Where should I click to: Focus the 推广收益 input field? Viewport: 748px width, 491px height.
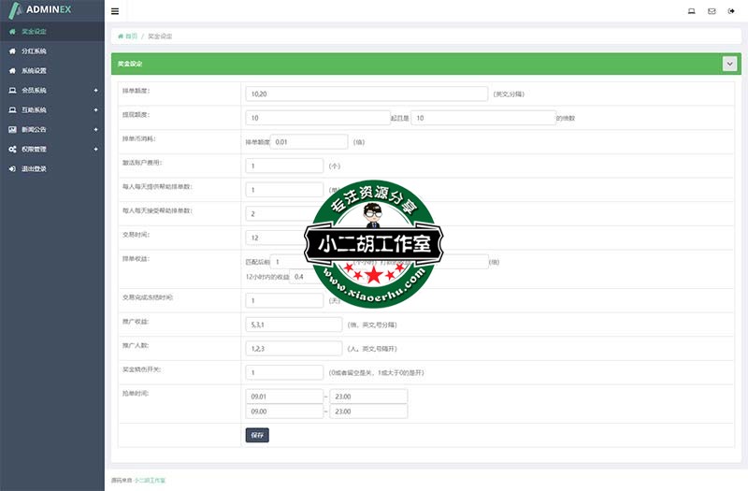point(294,325)
